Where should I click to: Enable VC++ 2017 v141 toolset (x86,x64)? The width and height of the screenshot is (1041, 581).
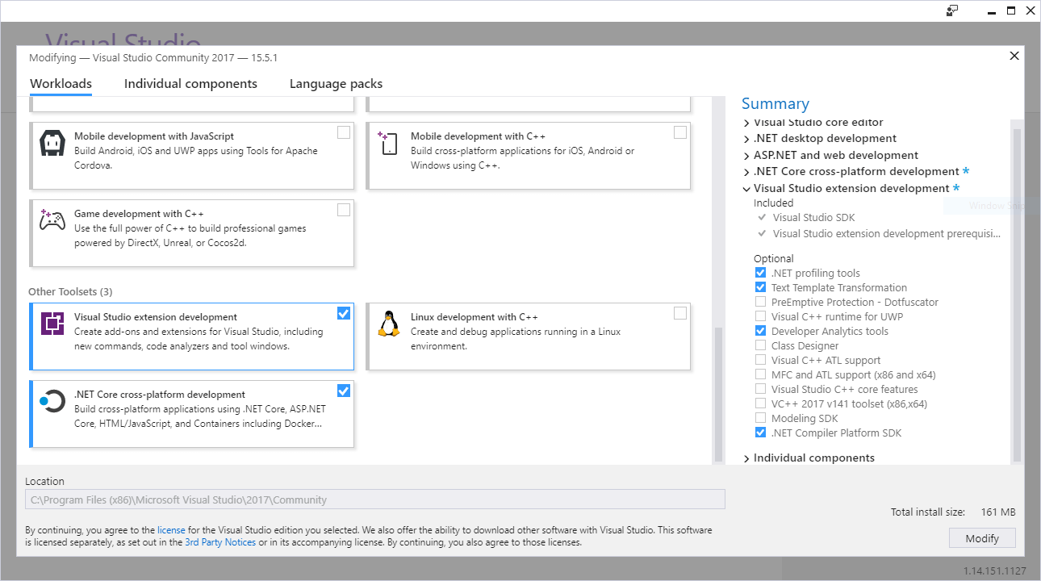760,403
